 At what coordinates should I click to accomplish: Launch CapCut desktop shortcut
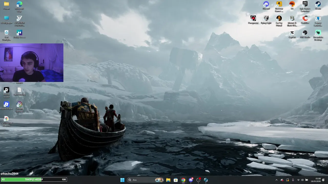click(292, 34)
